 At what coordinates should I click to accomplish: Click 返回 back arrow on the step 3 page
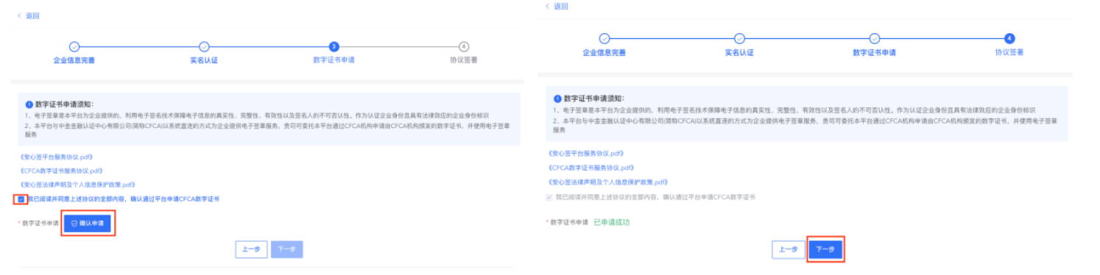tap(19, 15)
